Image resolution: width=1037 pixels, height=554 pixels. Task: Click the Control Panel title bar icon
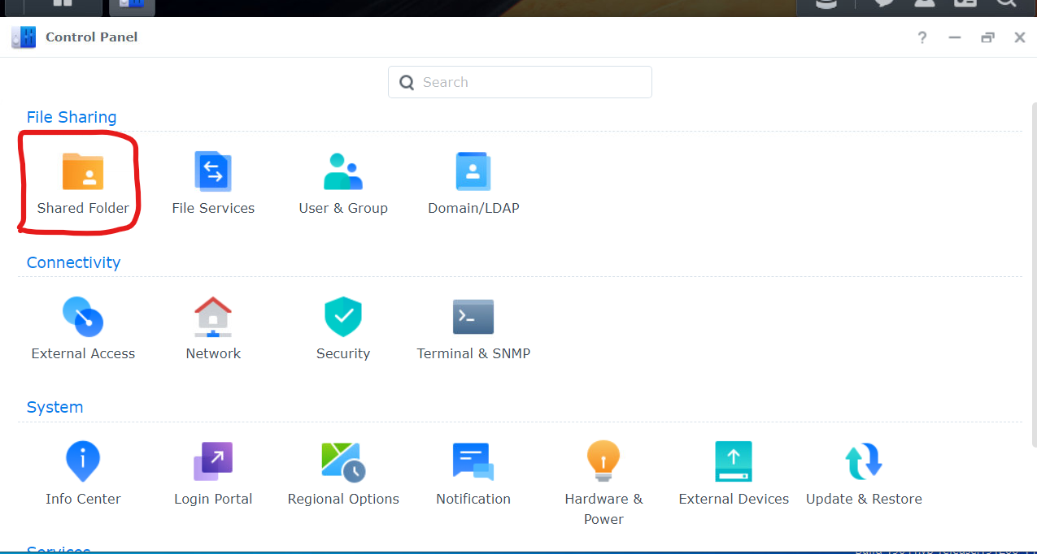[24, 37]
